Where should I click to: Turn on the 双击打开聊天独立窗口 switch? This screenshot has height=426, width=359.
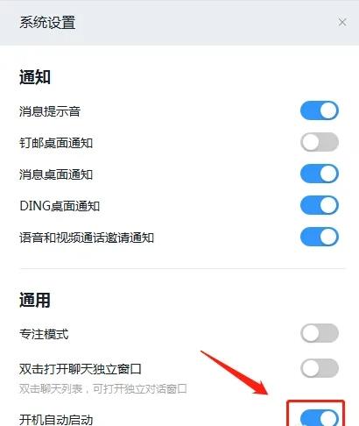(x=320, y=368)
